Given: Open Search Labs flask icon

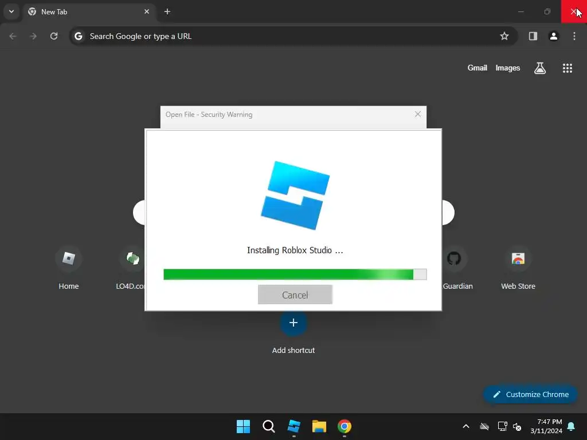Looking at the screenshot, I should pos(539,68).
